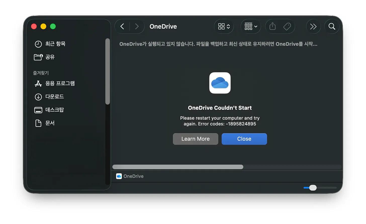Click the sidebar vertical scrollbar
This screenshot has height=224, width=366.
pyautogui.click(x=108, y=71)
